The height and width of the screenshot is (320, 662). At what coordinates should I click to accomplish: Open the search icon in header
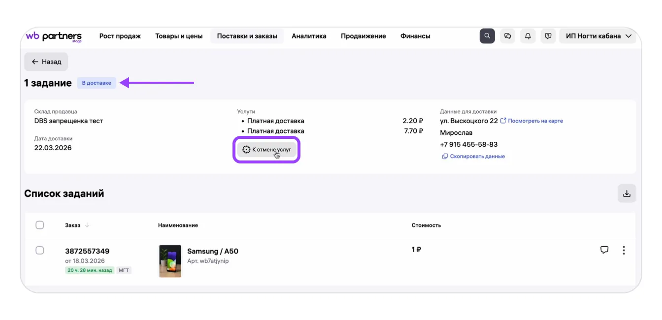point(487,36)
